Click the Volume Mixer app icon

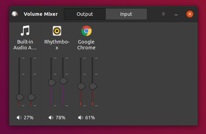[14, 14]
